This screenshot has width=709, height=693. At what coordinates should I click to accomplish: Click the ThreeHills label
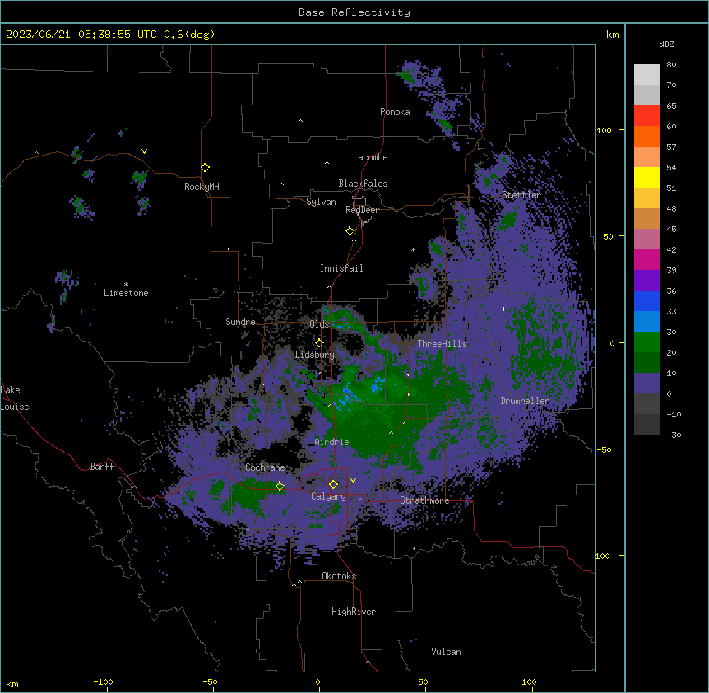tap(442, 344)
